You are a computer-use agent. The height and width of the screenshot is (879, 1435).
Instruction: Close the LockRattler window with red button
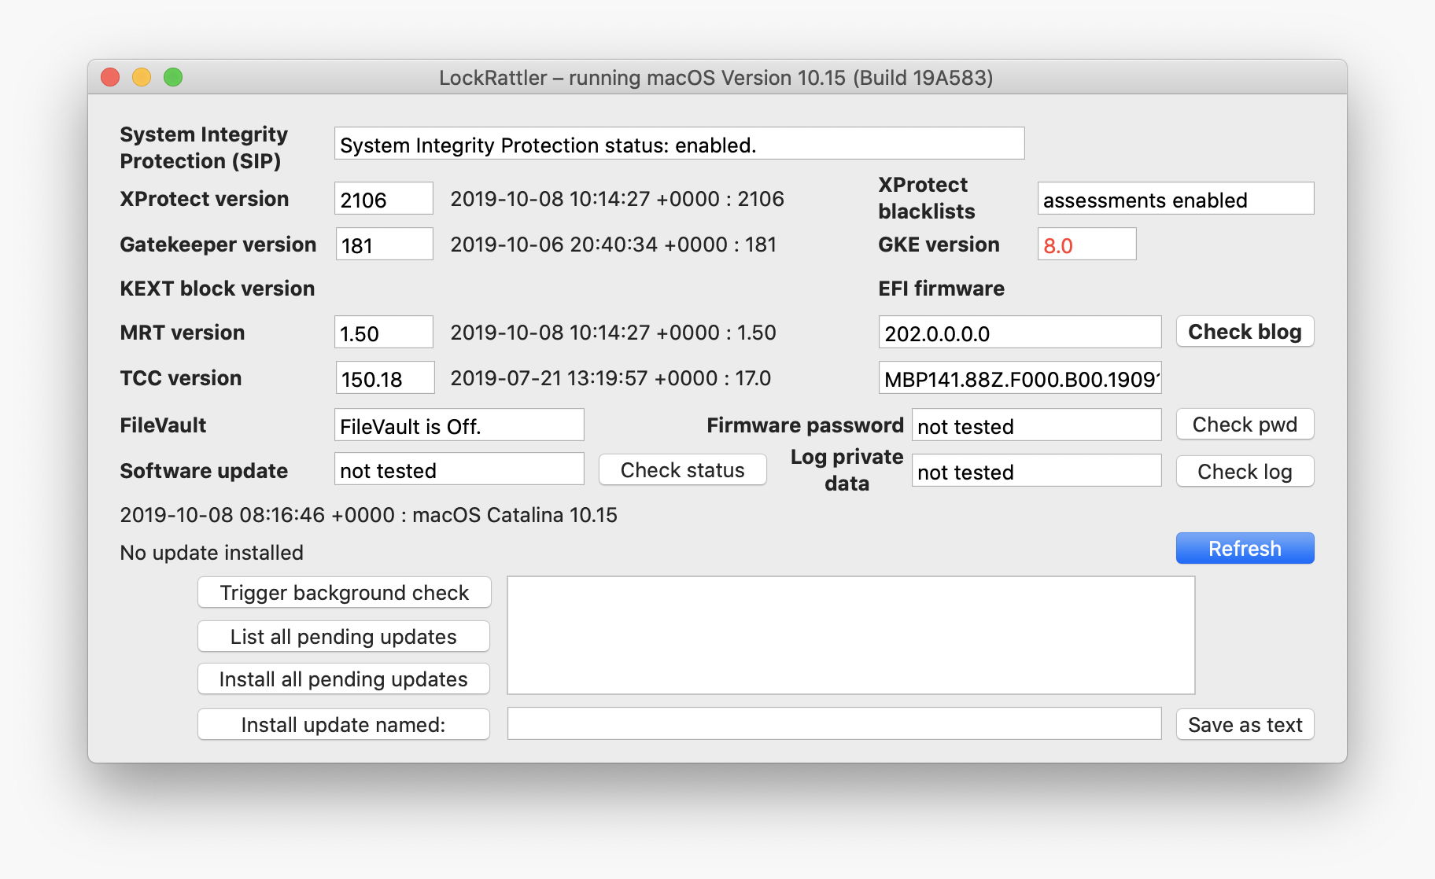tap(110, 77)
